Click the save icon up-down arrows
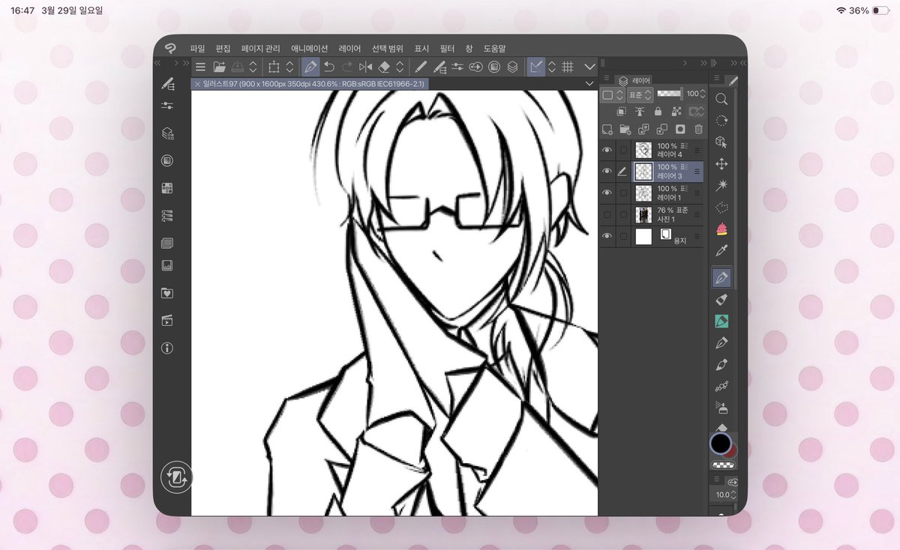 pyautogui.click(x=253, y=67)
